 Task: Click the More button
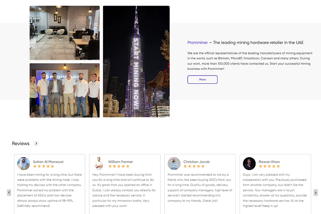point(202,80)
